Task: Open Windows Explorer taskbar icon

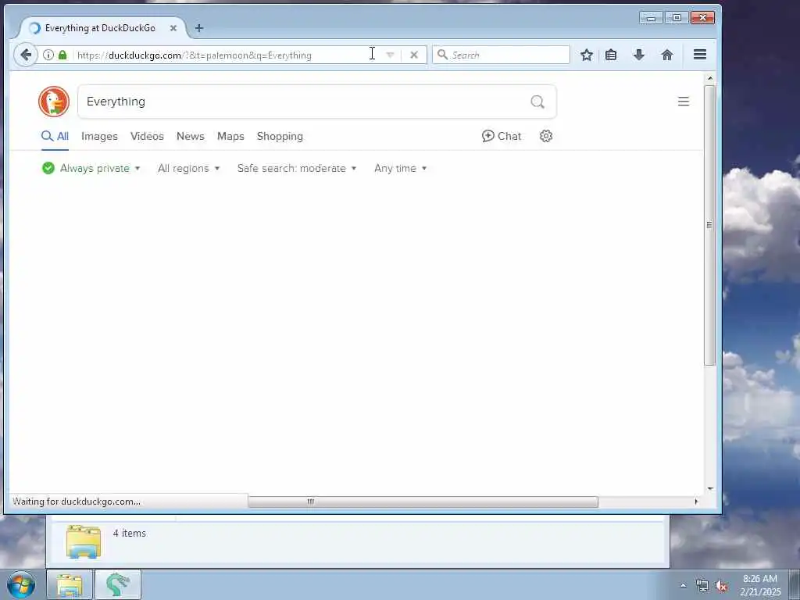Action: point(70,584)
